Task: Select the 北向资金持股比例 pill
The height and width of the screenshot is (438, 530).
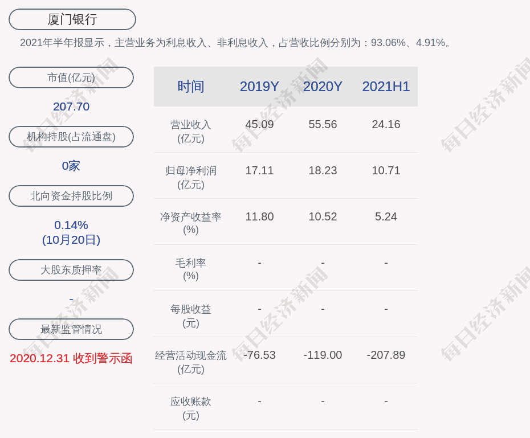Action: click(x=71, y=196)
